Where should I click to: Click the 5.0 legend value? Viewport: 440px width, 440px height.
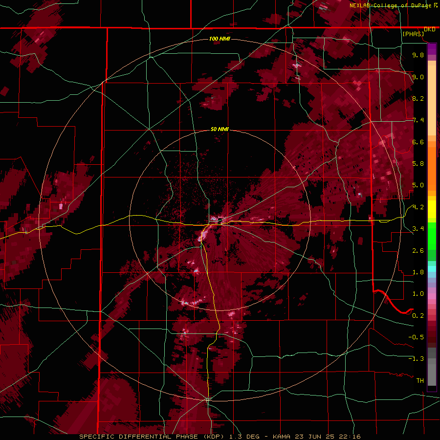tap(418, 185)
